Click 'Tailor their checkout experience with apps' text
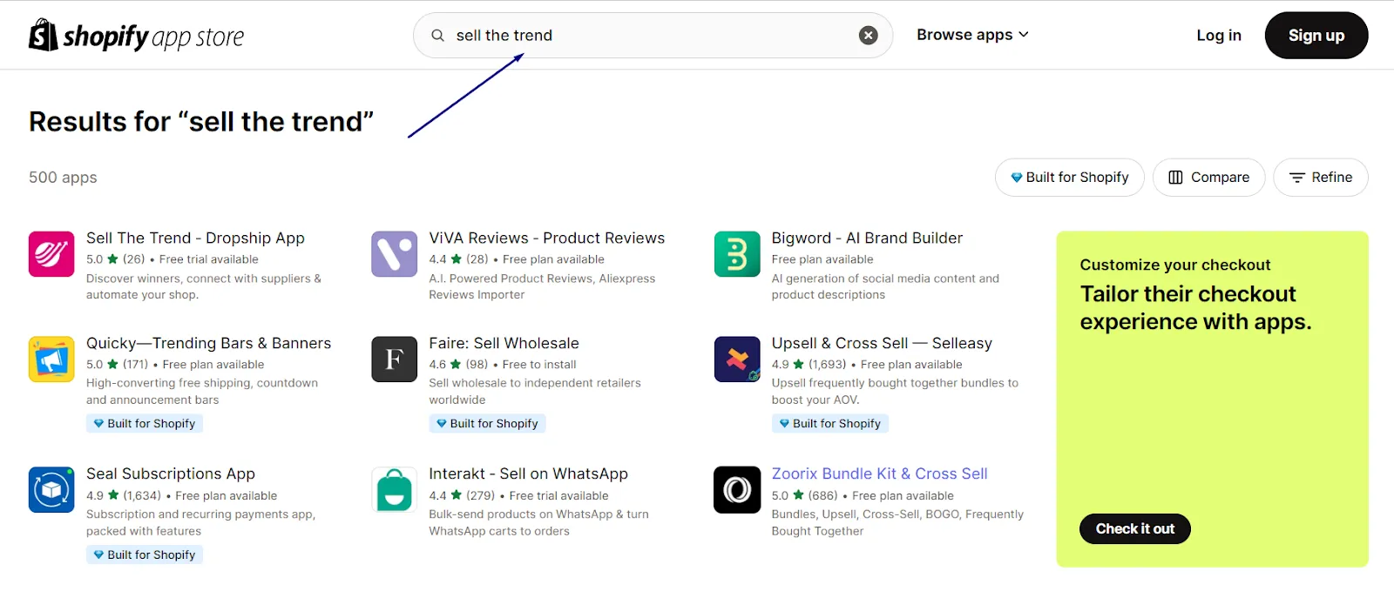The width and height of the screenshot is (1394, 598). pyautogui.click(x=1195, y=308)
